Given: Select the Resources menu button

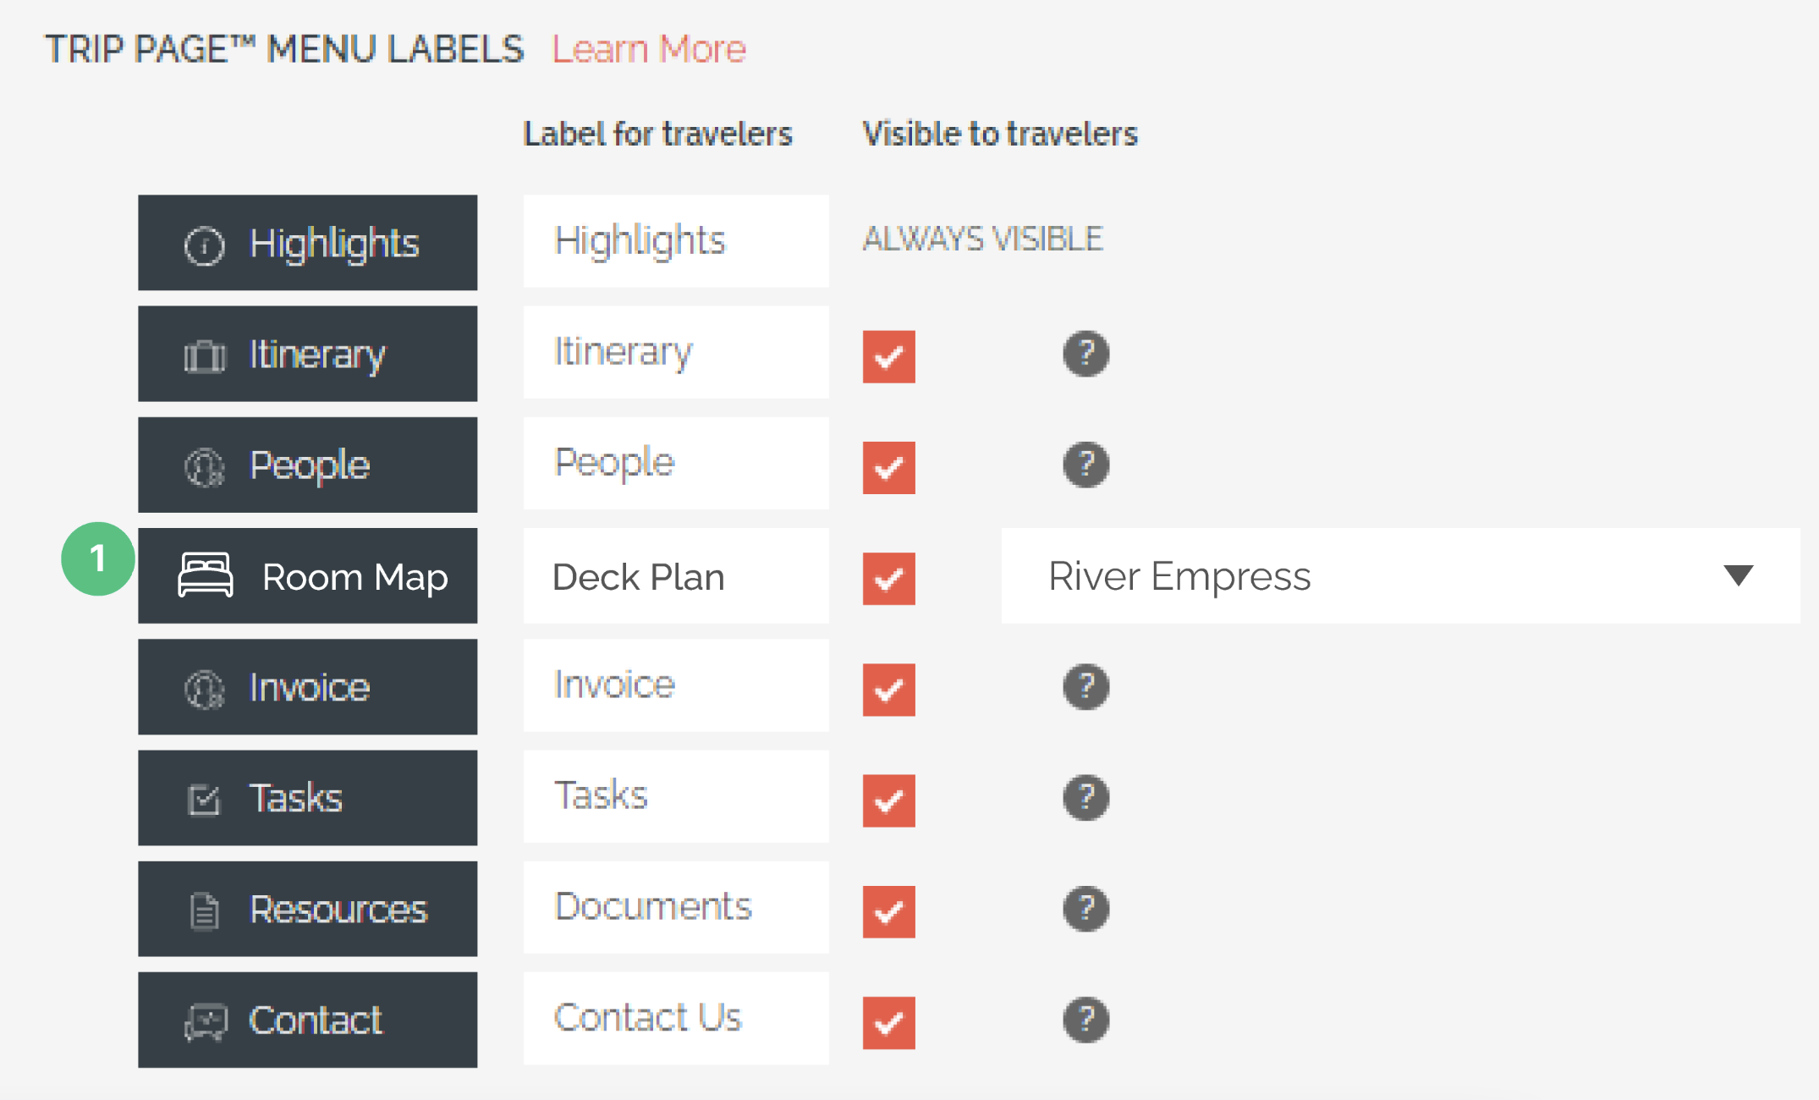Looking at the screenshot, I should click(x=308, y=909).
